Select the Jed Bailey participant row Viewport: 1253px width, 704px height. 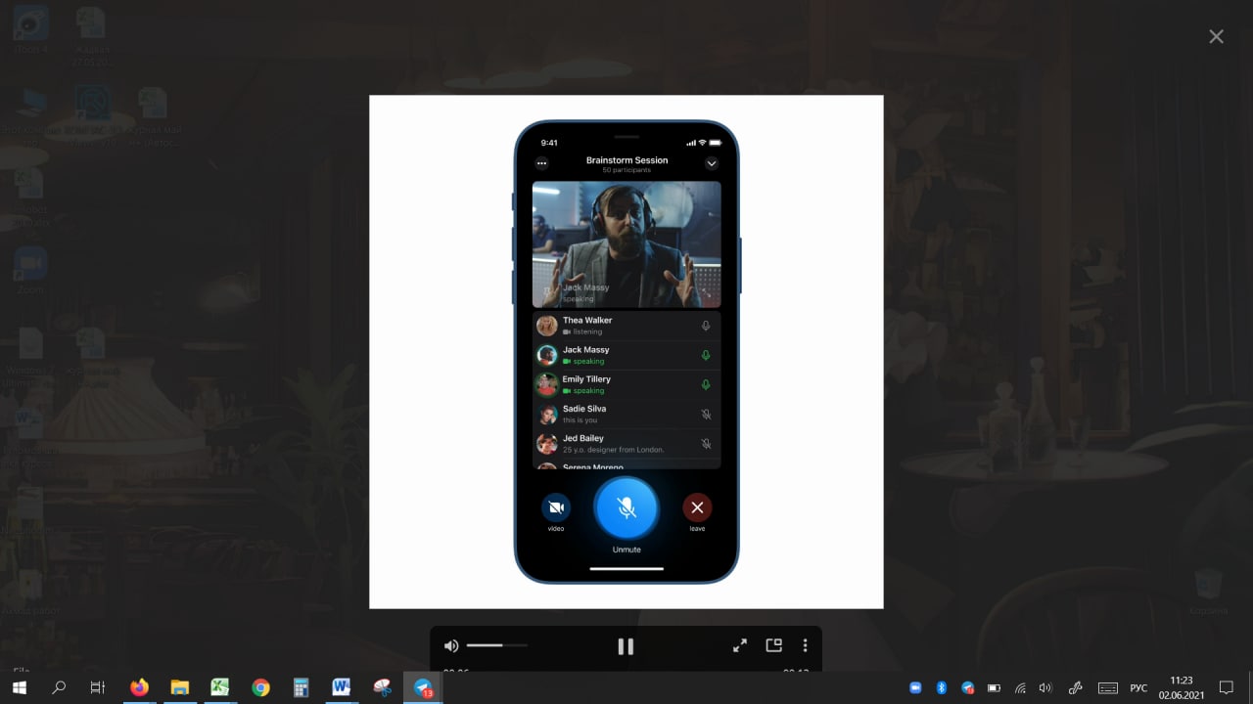[626, 444]
